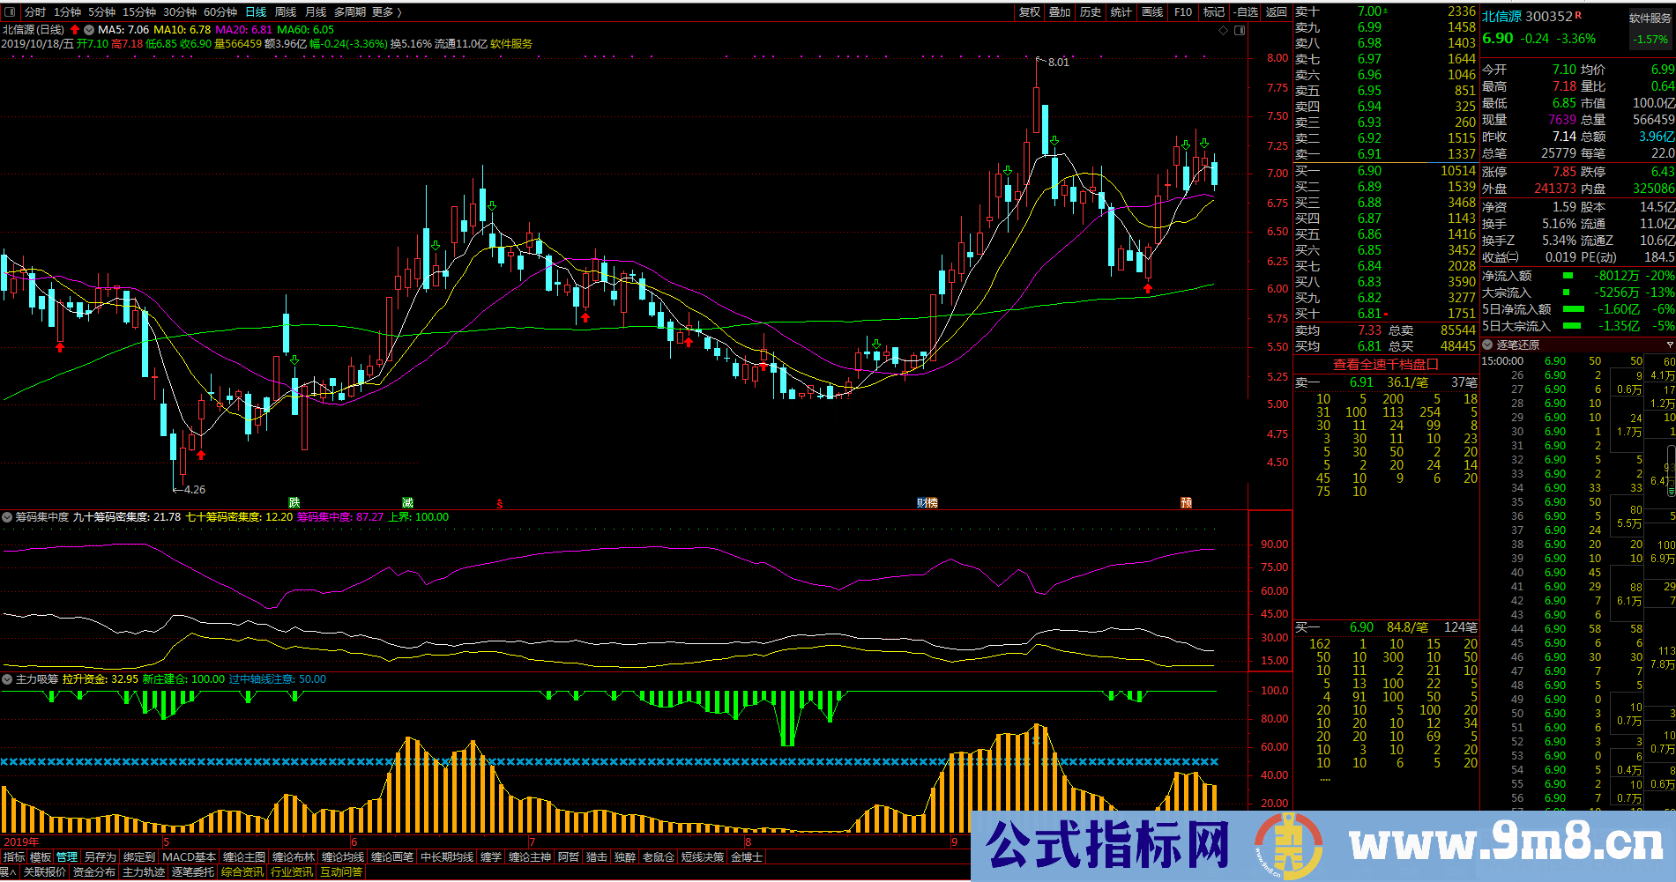Select the 15分钟 timeframe
1676x882 pixels.
click(139, 11)
